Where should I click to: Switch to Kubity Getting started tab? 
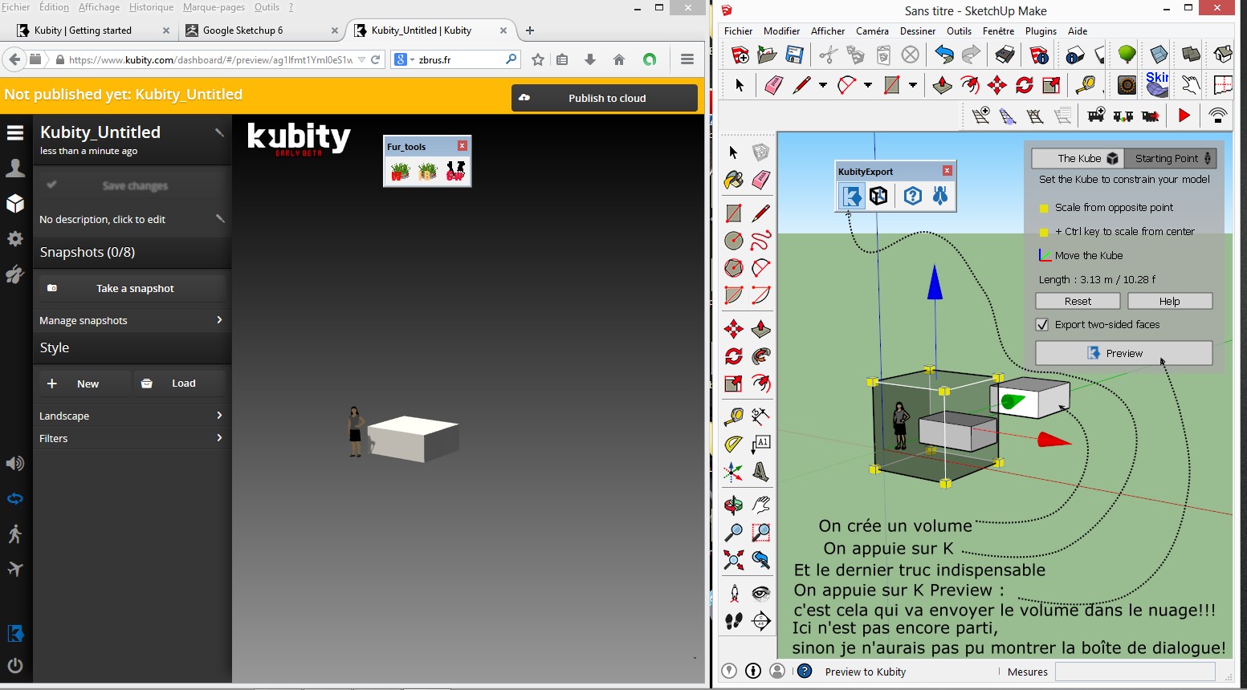click(94, 30)
